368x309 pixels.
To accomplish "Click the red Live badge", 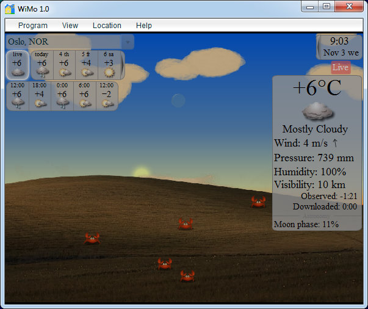I will (x=341, y=67).
